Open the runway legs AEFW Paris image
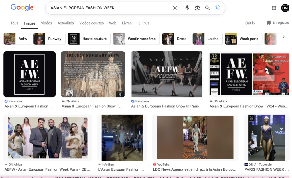 pos(167,74)
